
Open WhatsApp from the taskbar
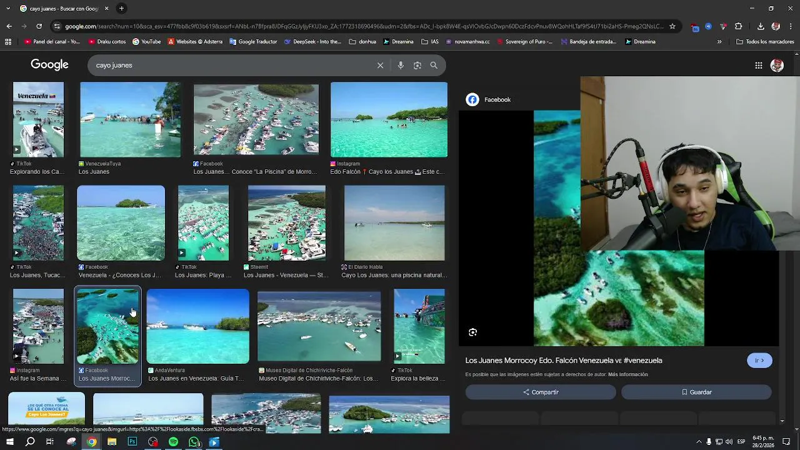click(x=194, y=442)
